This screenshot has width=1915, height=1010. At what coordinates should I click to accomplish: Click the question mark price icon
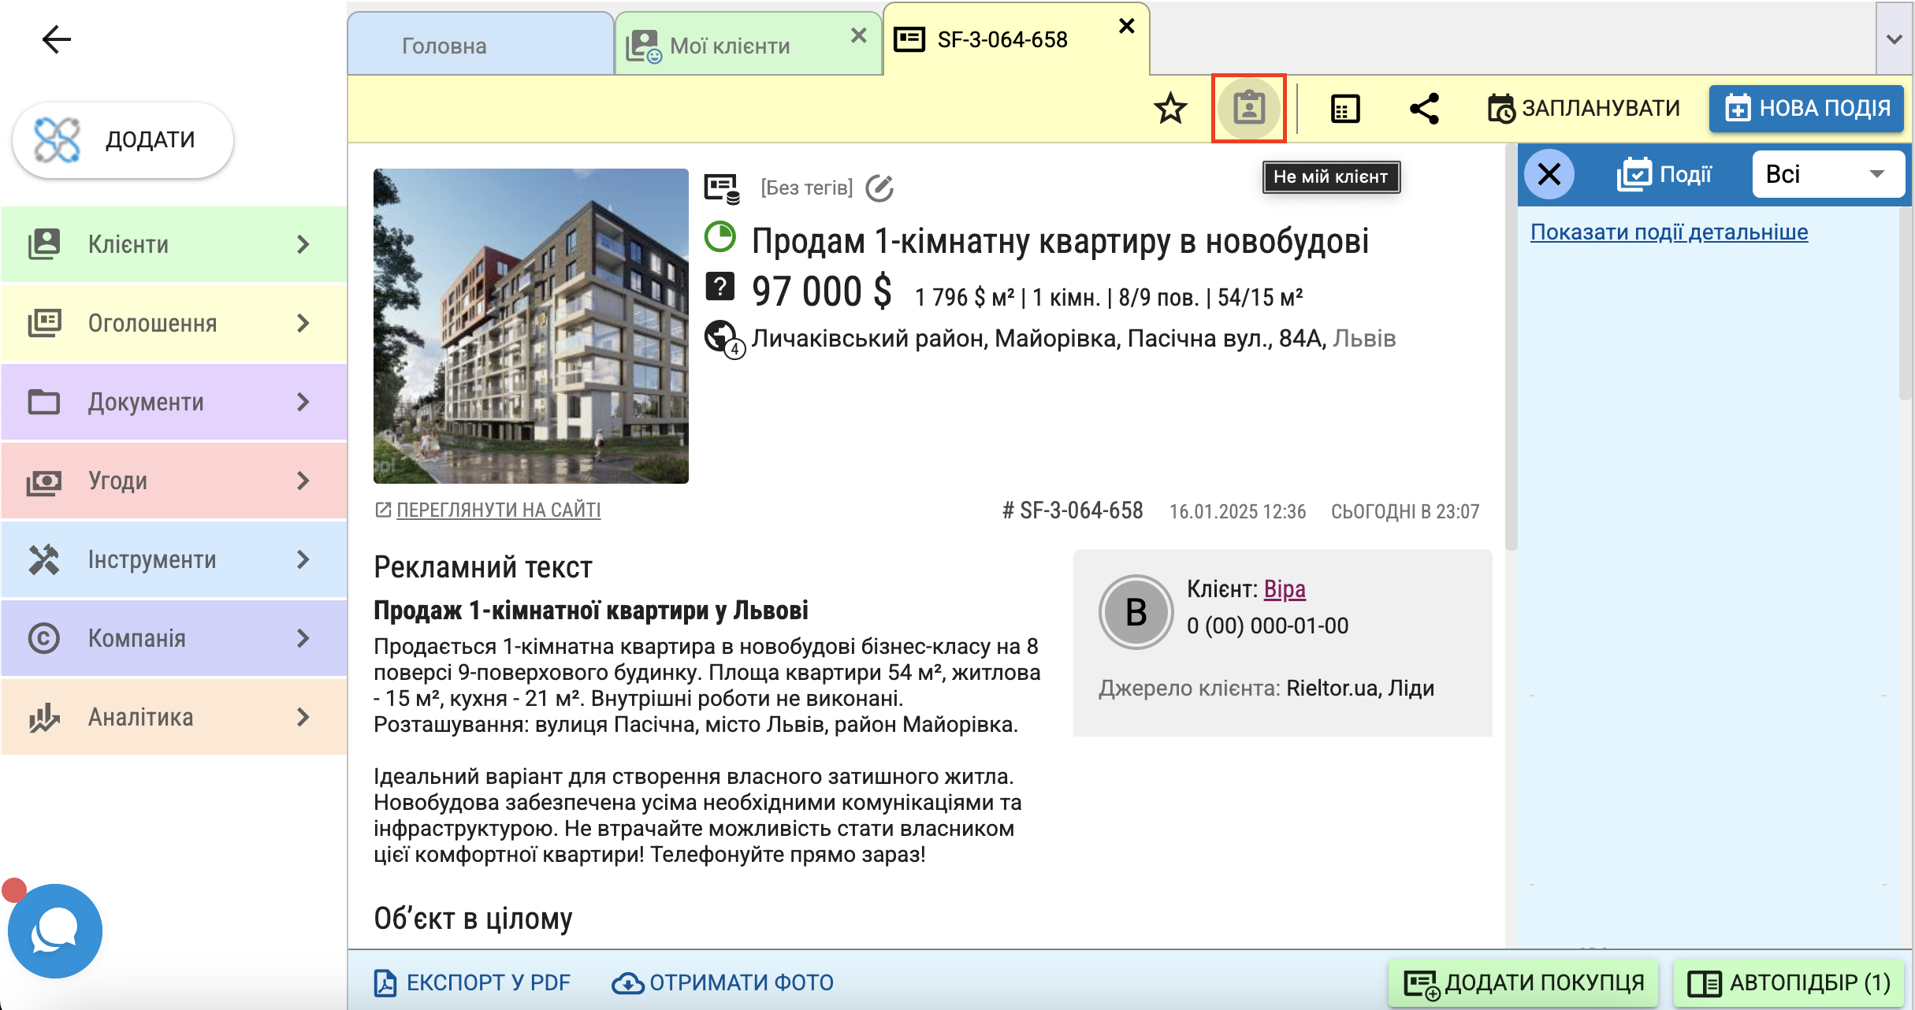[720, 287]
